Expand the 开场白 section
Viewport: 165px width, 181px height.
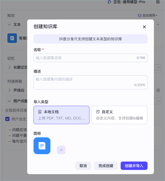(9, 90)
